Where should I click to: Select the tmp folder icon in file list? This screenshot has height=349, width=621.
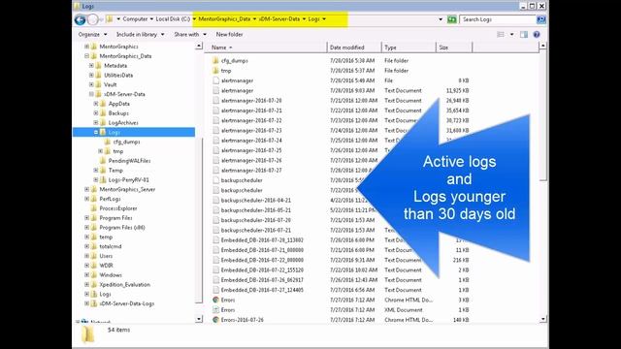(215, 71)
